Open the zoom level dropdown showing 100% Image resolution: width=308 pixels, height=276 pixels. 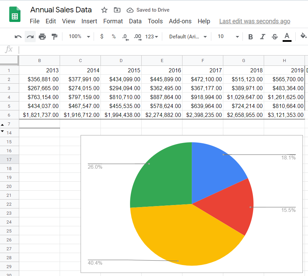tap(79, 36)
